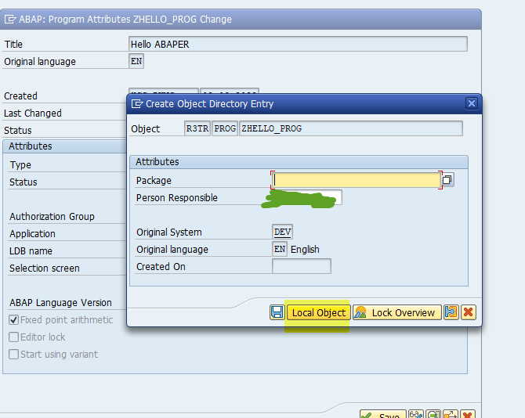Click the ABAP Language Version label
Viewport: 525px width, 418px height.
click(x=60, y=303)
